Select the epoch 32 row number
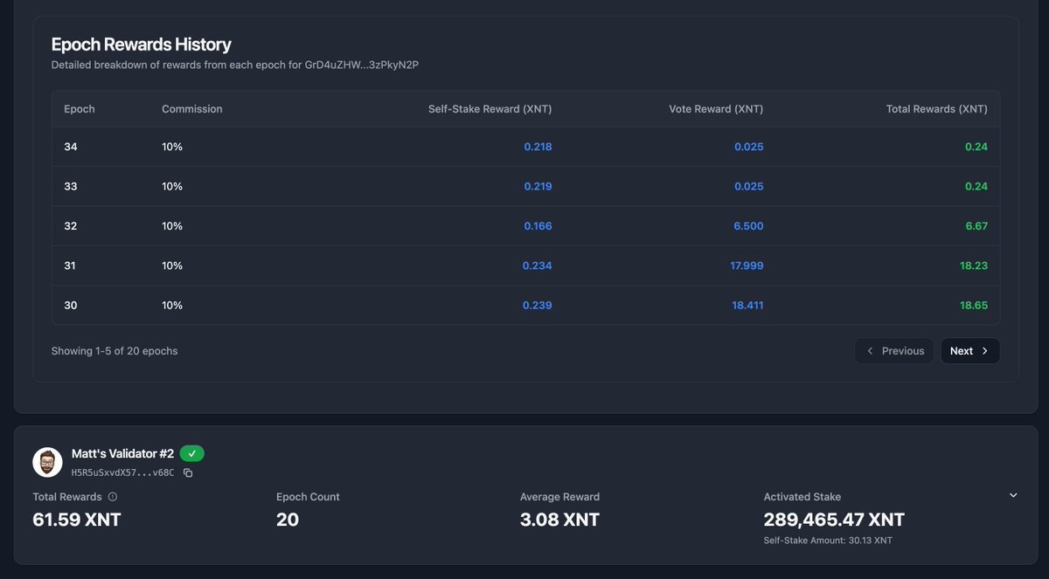 click(x=71, y=226)
